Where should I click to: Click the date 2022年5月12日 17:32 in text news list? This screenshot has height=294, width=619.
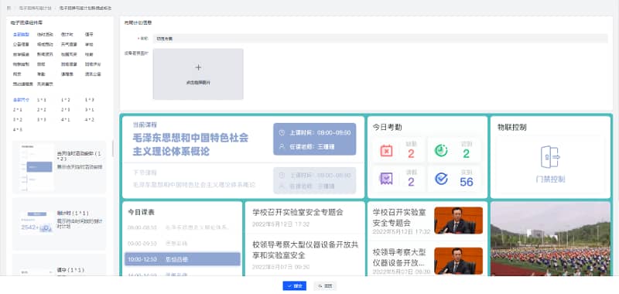click(281, 224)
